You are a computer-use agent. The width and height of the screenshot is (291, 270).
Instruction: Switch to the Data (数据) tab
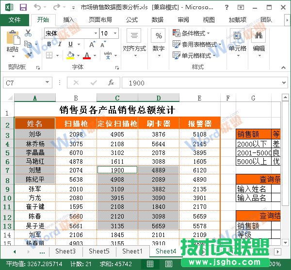[157, 20]
